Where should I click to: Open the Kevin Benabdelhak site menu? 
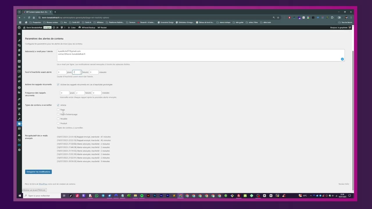[x=33, y=28]
